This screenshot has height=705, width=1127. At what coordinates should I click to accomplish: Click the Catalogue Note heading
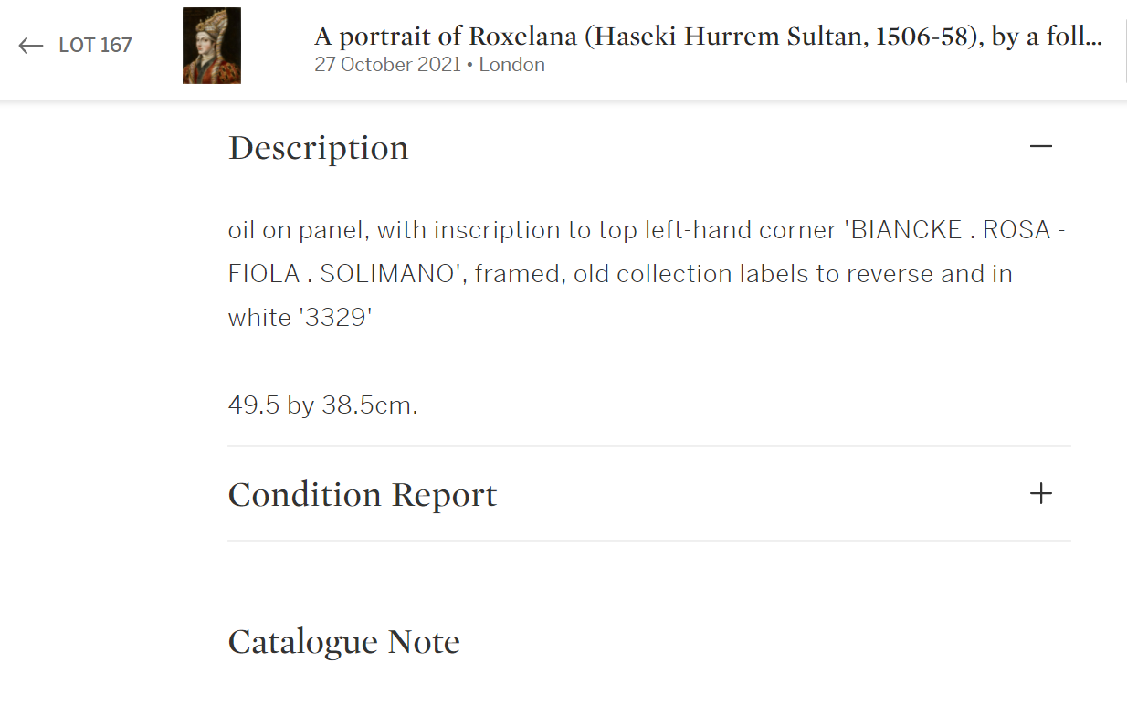point(343,642)
